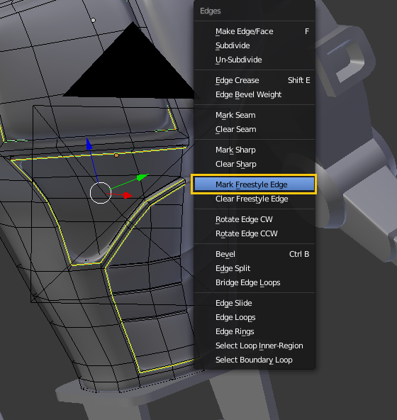Click Select Loop Inner-Region
The width and height of the screenshot is (397, 420).
pyautogui.click(x=255, y=346)
